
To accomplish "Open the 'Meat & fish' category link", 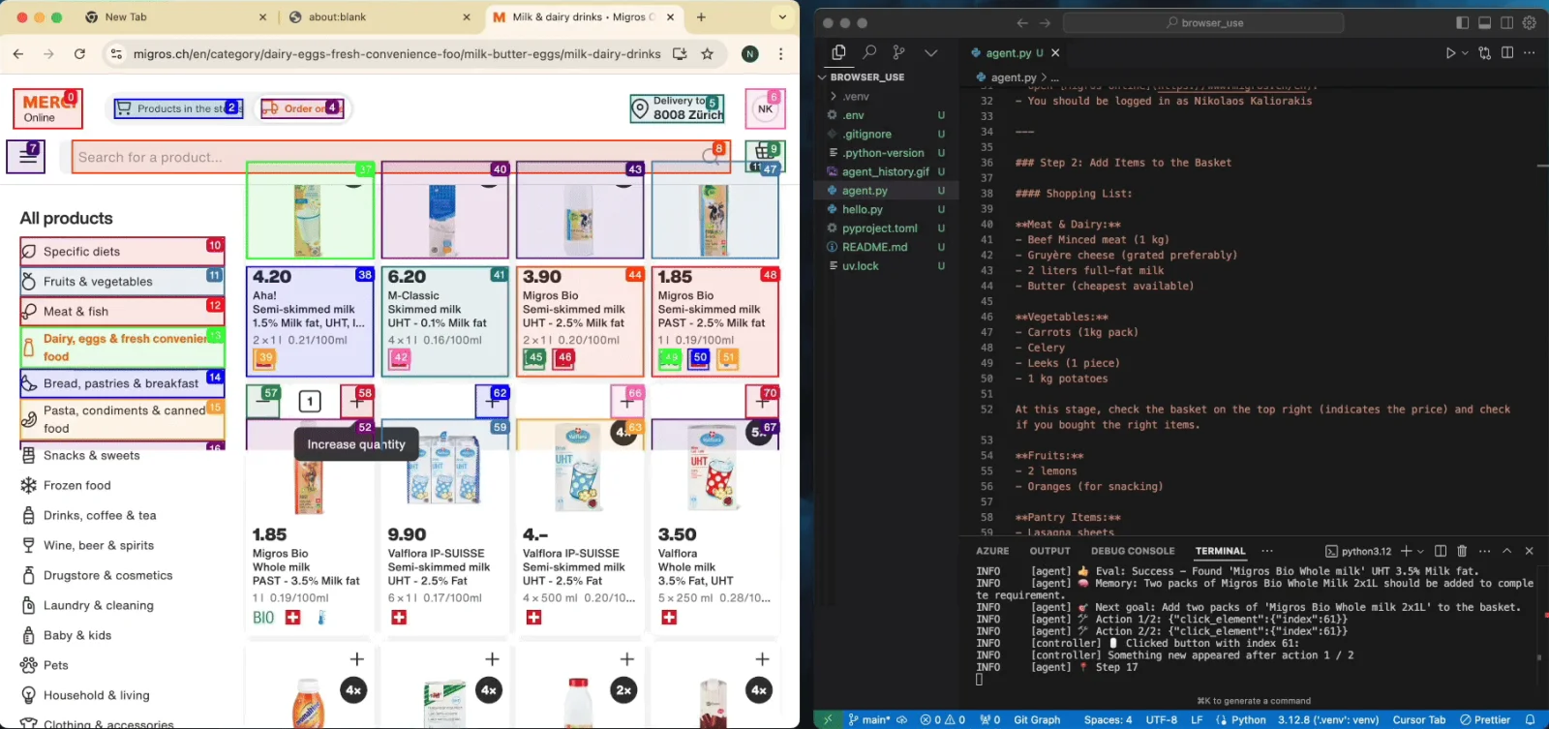I will click(121, 311).
